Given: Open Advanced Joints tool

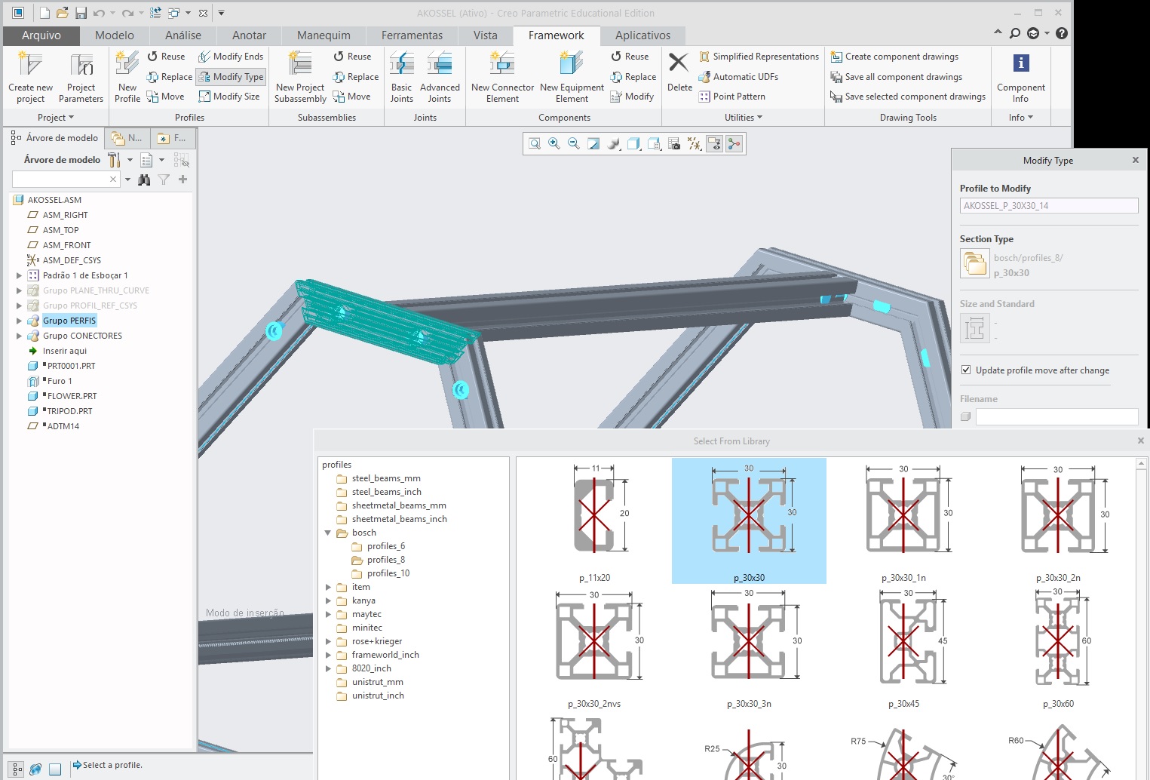Looking at the screenshot, I should 440,77.
